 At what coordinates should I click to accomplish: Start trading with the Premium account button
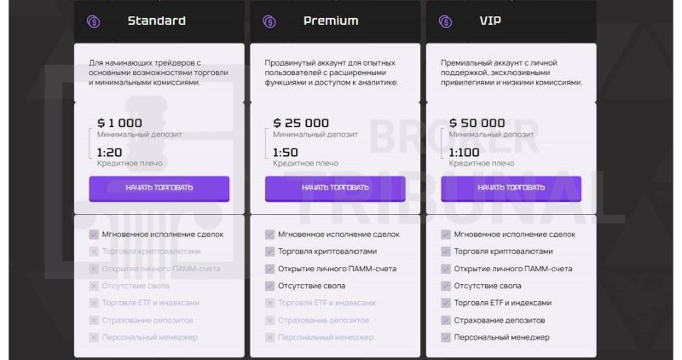pos(335,189)
